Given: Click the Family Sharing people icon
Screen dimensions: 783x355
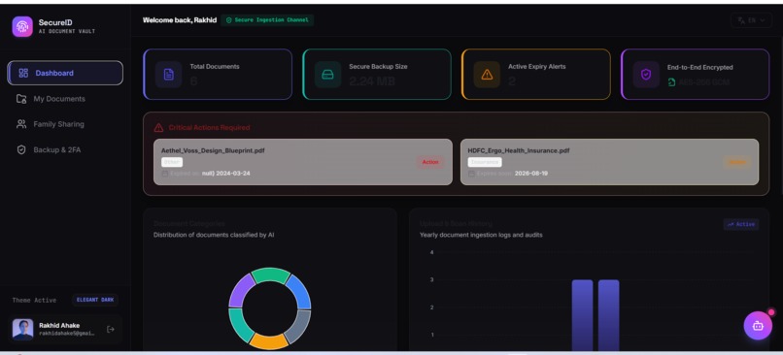Looking at the screenshot, I should click(21, 124).
